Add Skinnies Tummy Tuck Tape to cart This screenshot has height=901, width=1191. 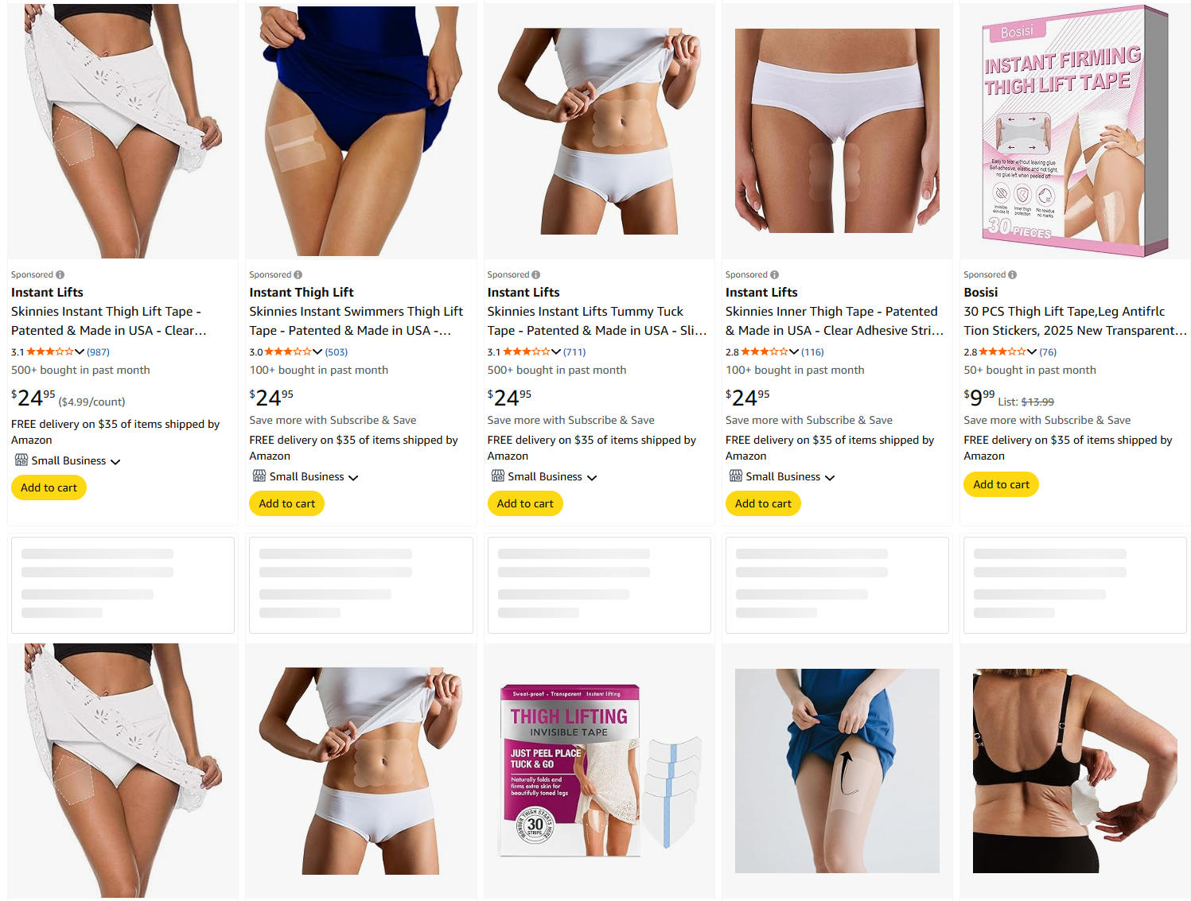(x=525, y=503)
